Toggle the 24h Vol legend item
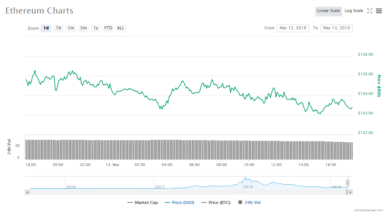This screenshot has height=216, width=387. pos(249,202)
